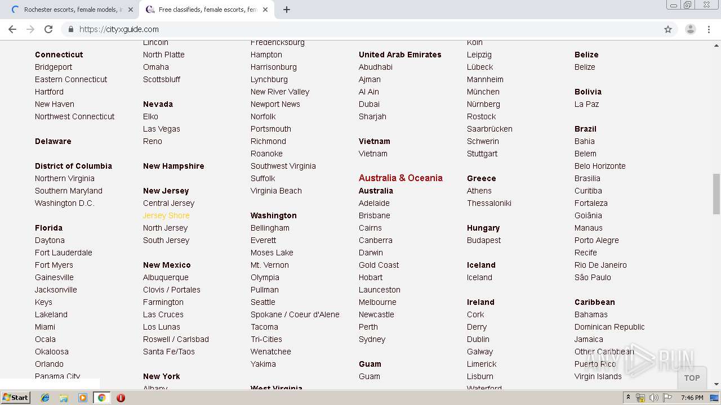Open File Explorer from taskbar
This screenshot has width=721, height=405.
(x=64, y=398)
